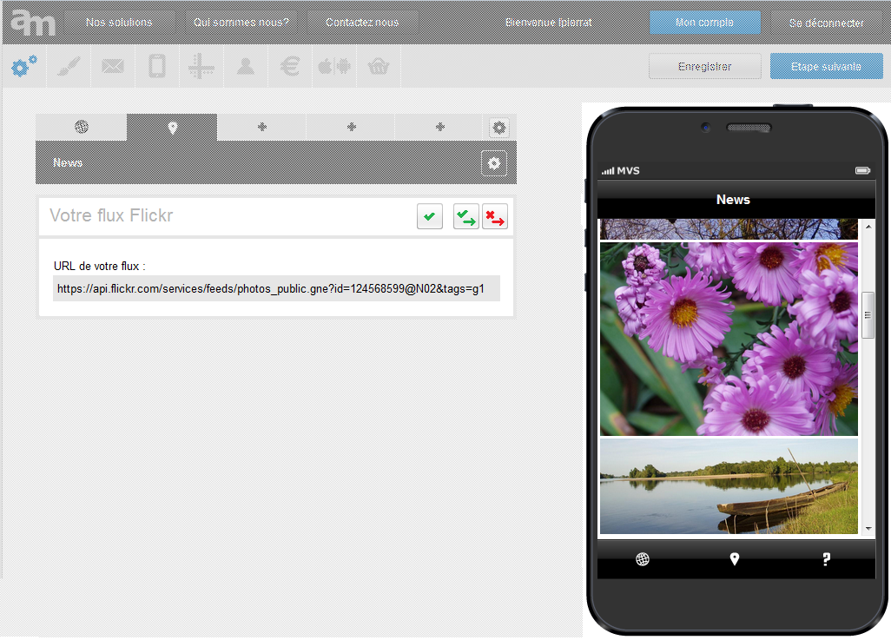This screenshot has width=891, height=640.
Task: Open the gear settings in News header
Action: pos(494,163)
